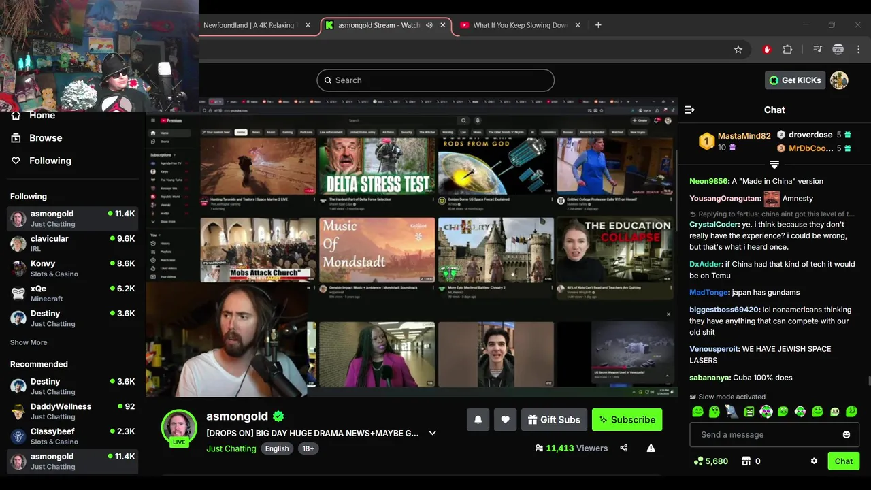This screenshot has height=490, width=871.
Task: Close the What If You Keep Slowing tab
Action: pos(578,25)
